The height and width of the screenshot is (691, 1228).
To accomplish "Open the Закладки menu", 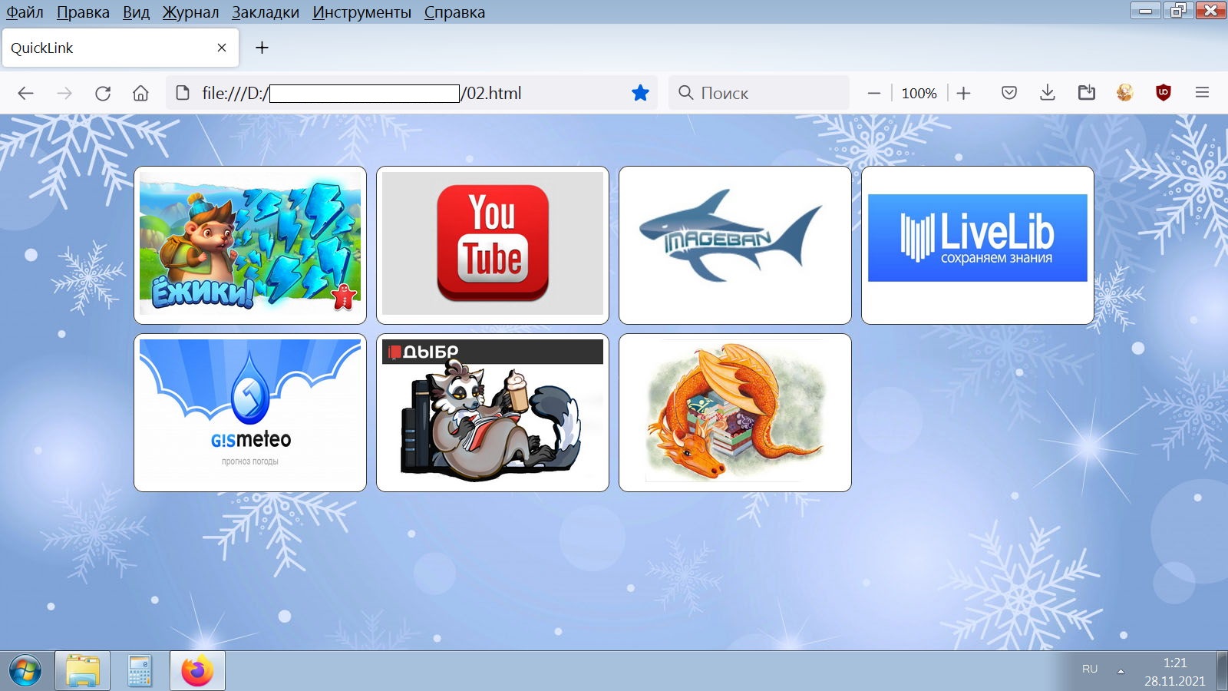I will (x=266, y=12).
